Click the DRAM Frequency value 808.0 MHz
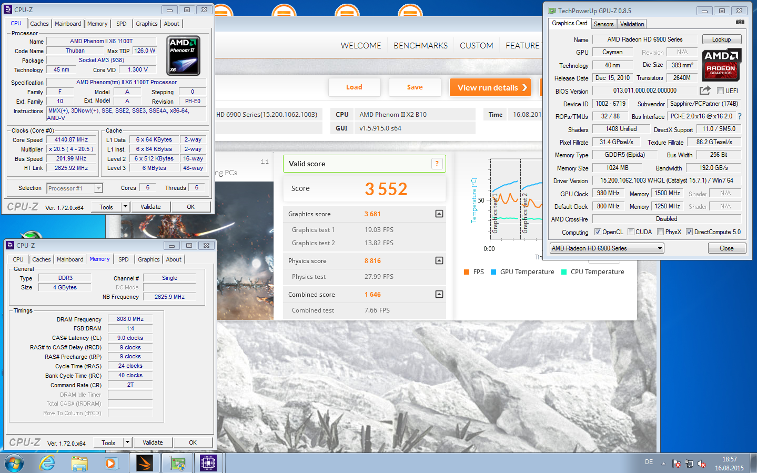The image size is (757, 473). pyautogui.click(x=130, y=319)
